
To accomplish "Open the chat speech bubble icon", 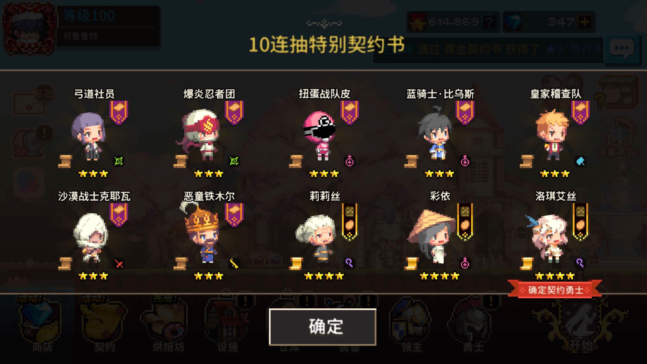I will tap(622, 49).
